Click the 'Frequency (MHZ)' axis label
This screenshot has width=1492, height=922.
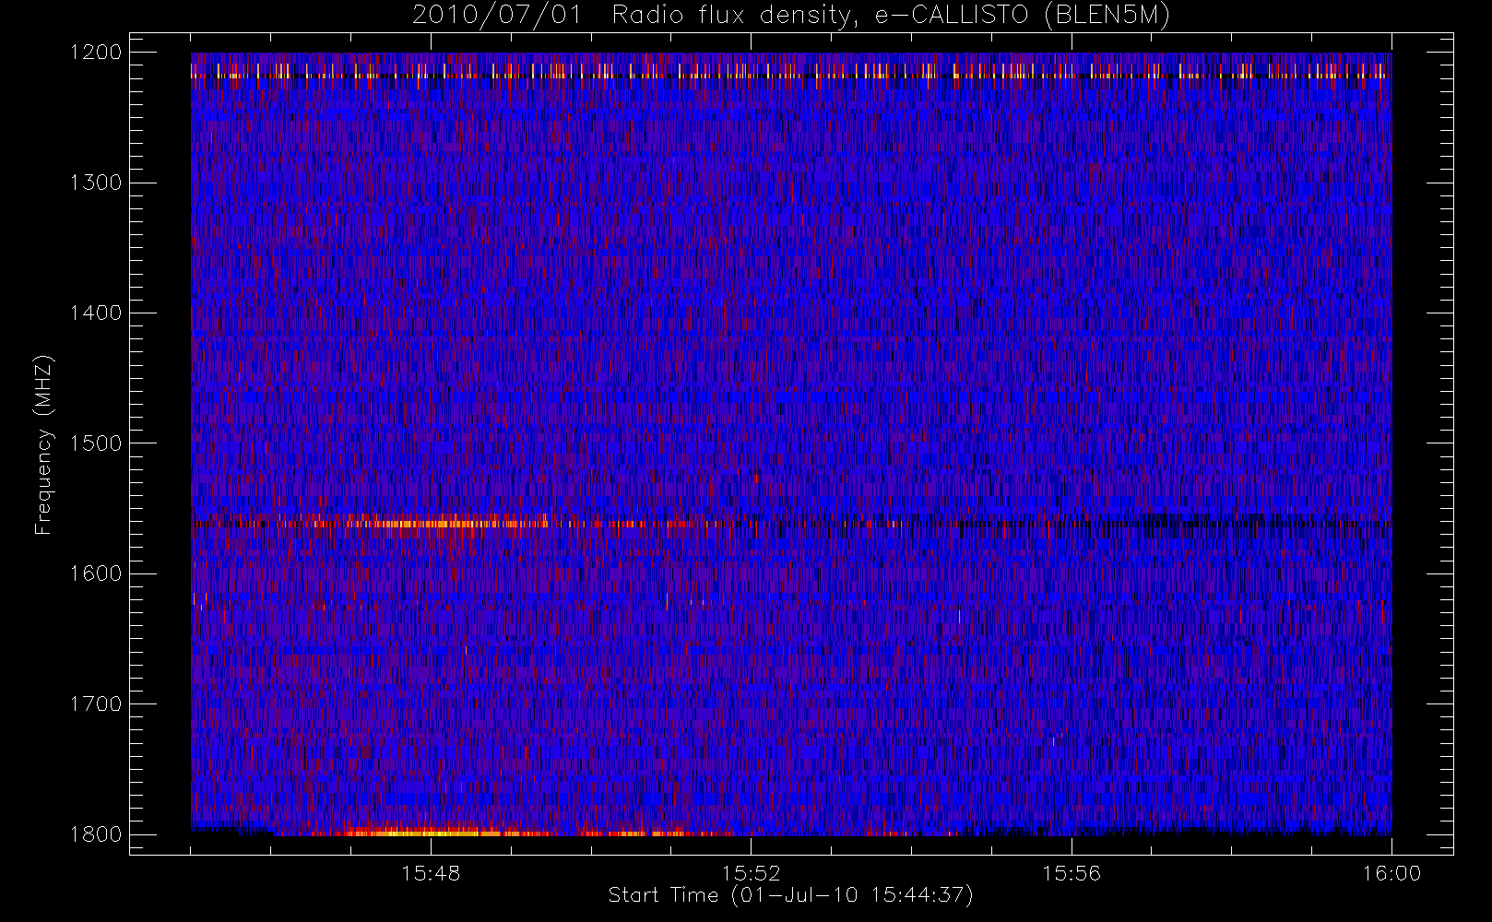tap(43, 444)
